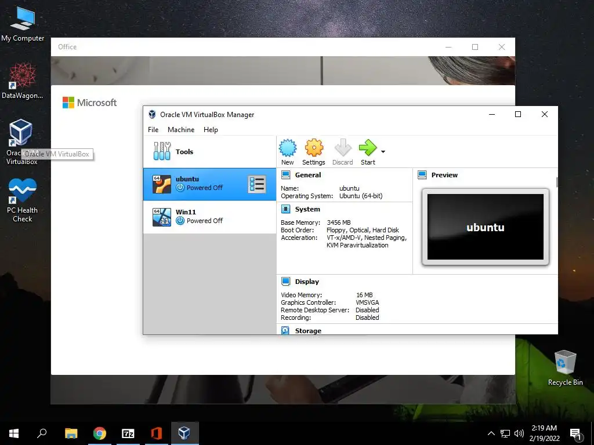
Task: Click the General section monitor icon
Action: [285, 175]
